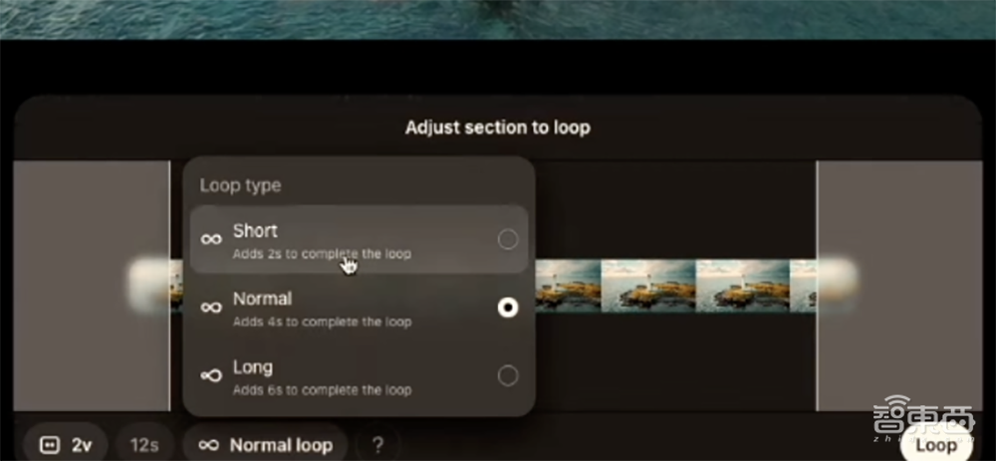This screenshot has height=461, width=996.
Task: Select the Normal loop radio button
Action: pyautogui.click(x=508, y=308)
